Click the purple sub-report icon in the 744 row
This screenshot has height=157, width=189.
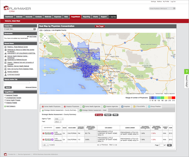(52, 133)
